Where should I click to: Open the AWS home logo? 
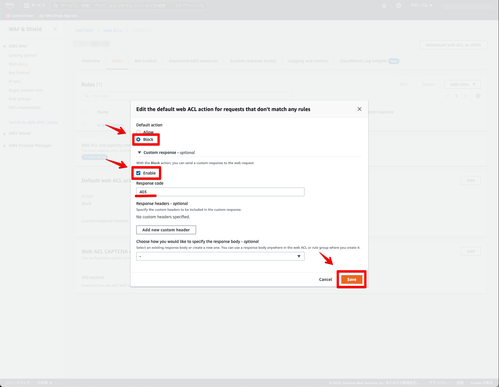click(x=10, y=5)
